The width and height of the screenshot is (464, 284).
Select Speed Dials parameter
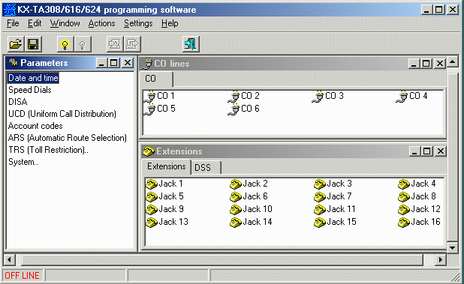(30, 90)
